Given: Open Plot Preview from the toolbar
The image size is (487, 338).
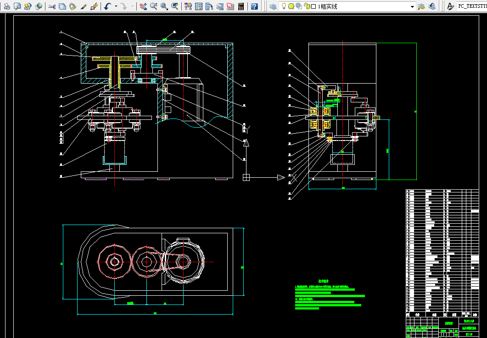Looking at the screenshot, I should point(17,6).
